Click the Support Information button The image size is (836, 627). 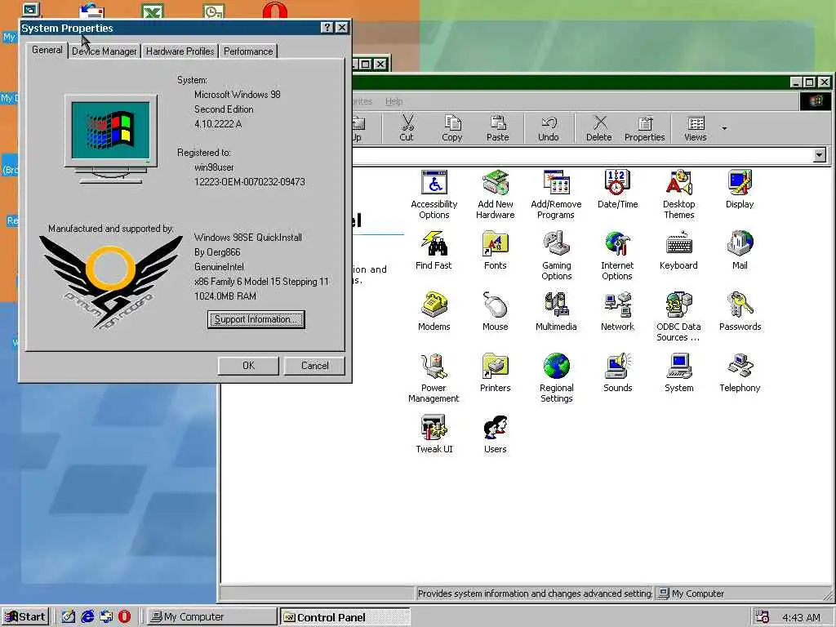click(x=256, y=319)
